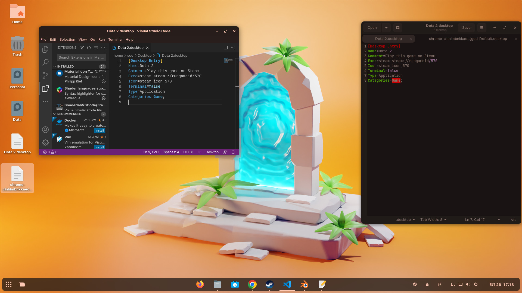
Task: Launch Blender from the dock
Action: pyautogui.click(x=304, y=284)
